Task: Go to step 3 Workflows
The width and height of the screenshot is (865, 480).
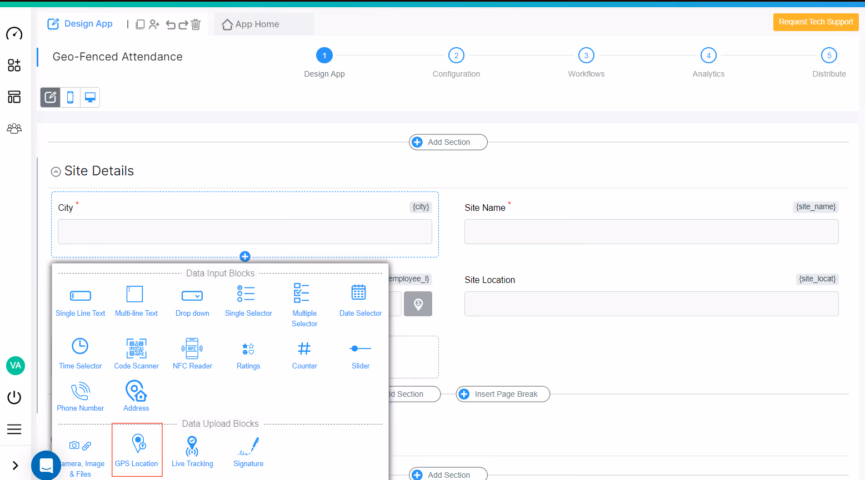Action: pyautogui.click(x=586, y=55)
